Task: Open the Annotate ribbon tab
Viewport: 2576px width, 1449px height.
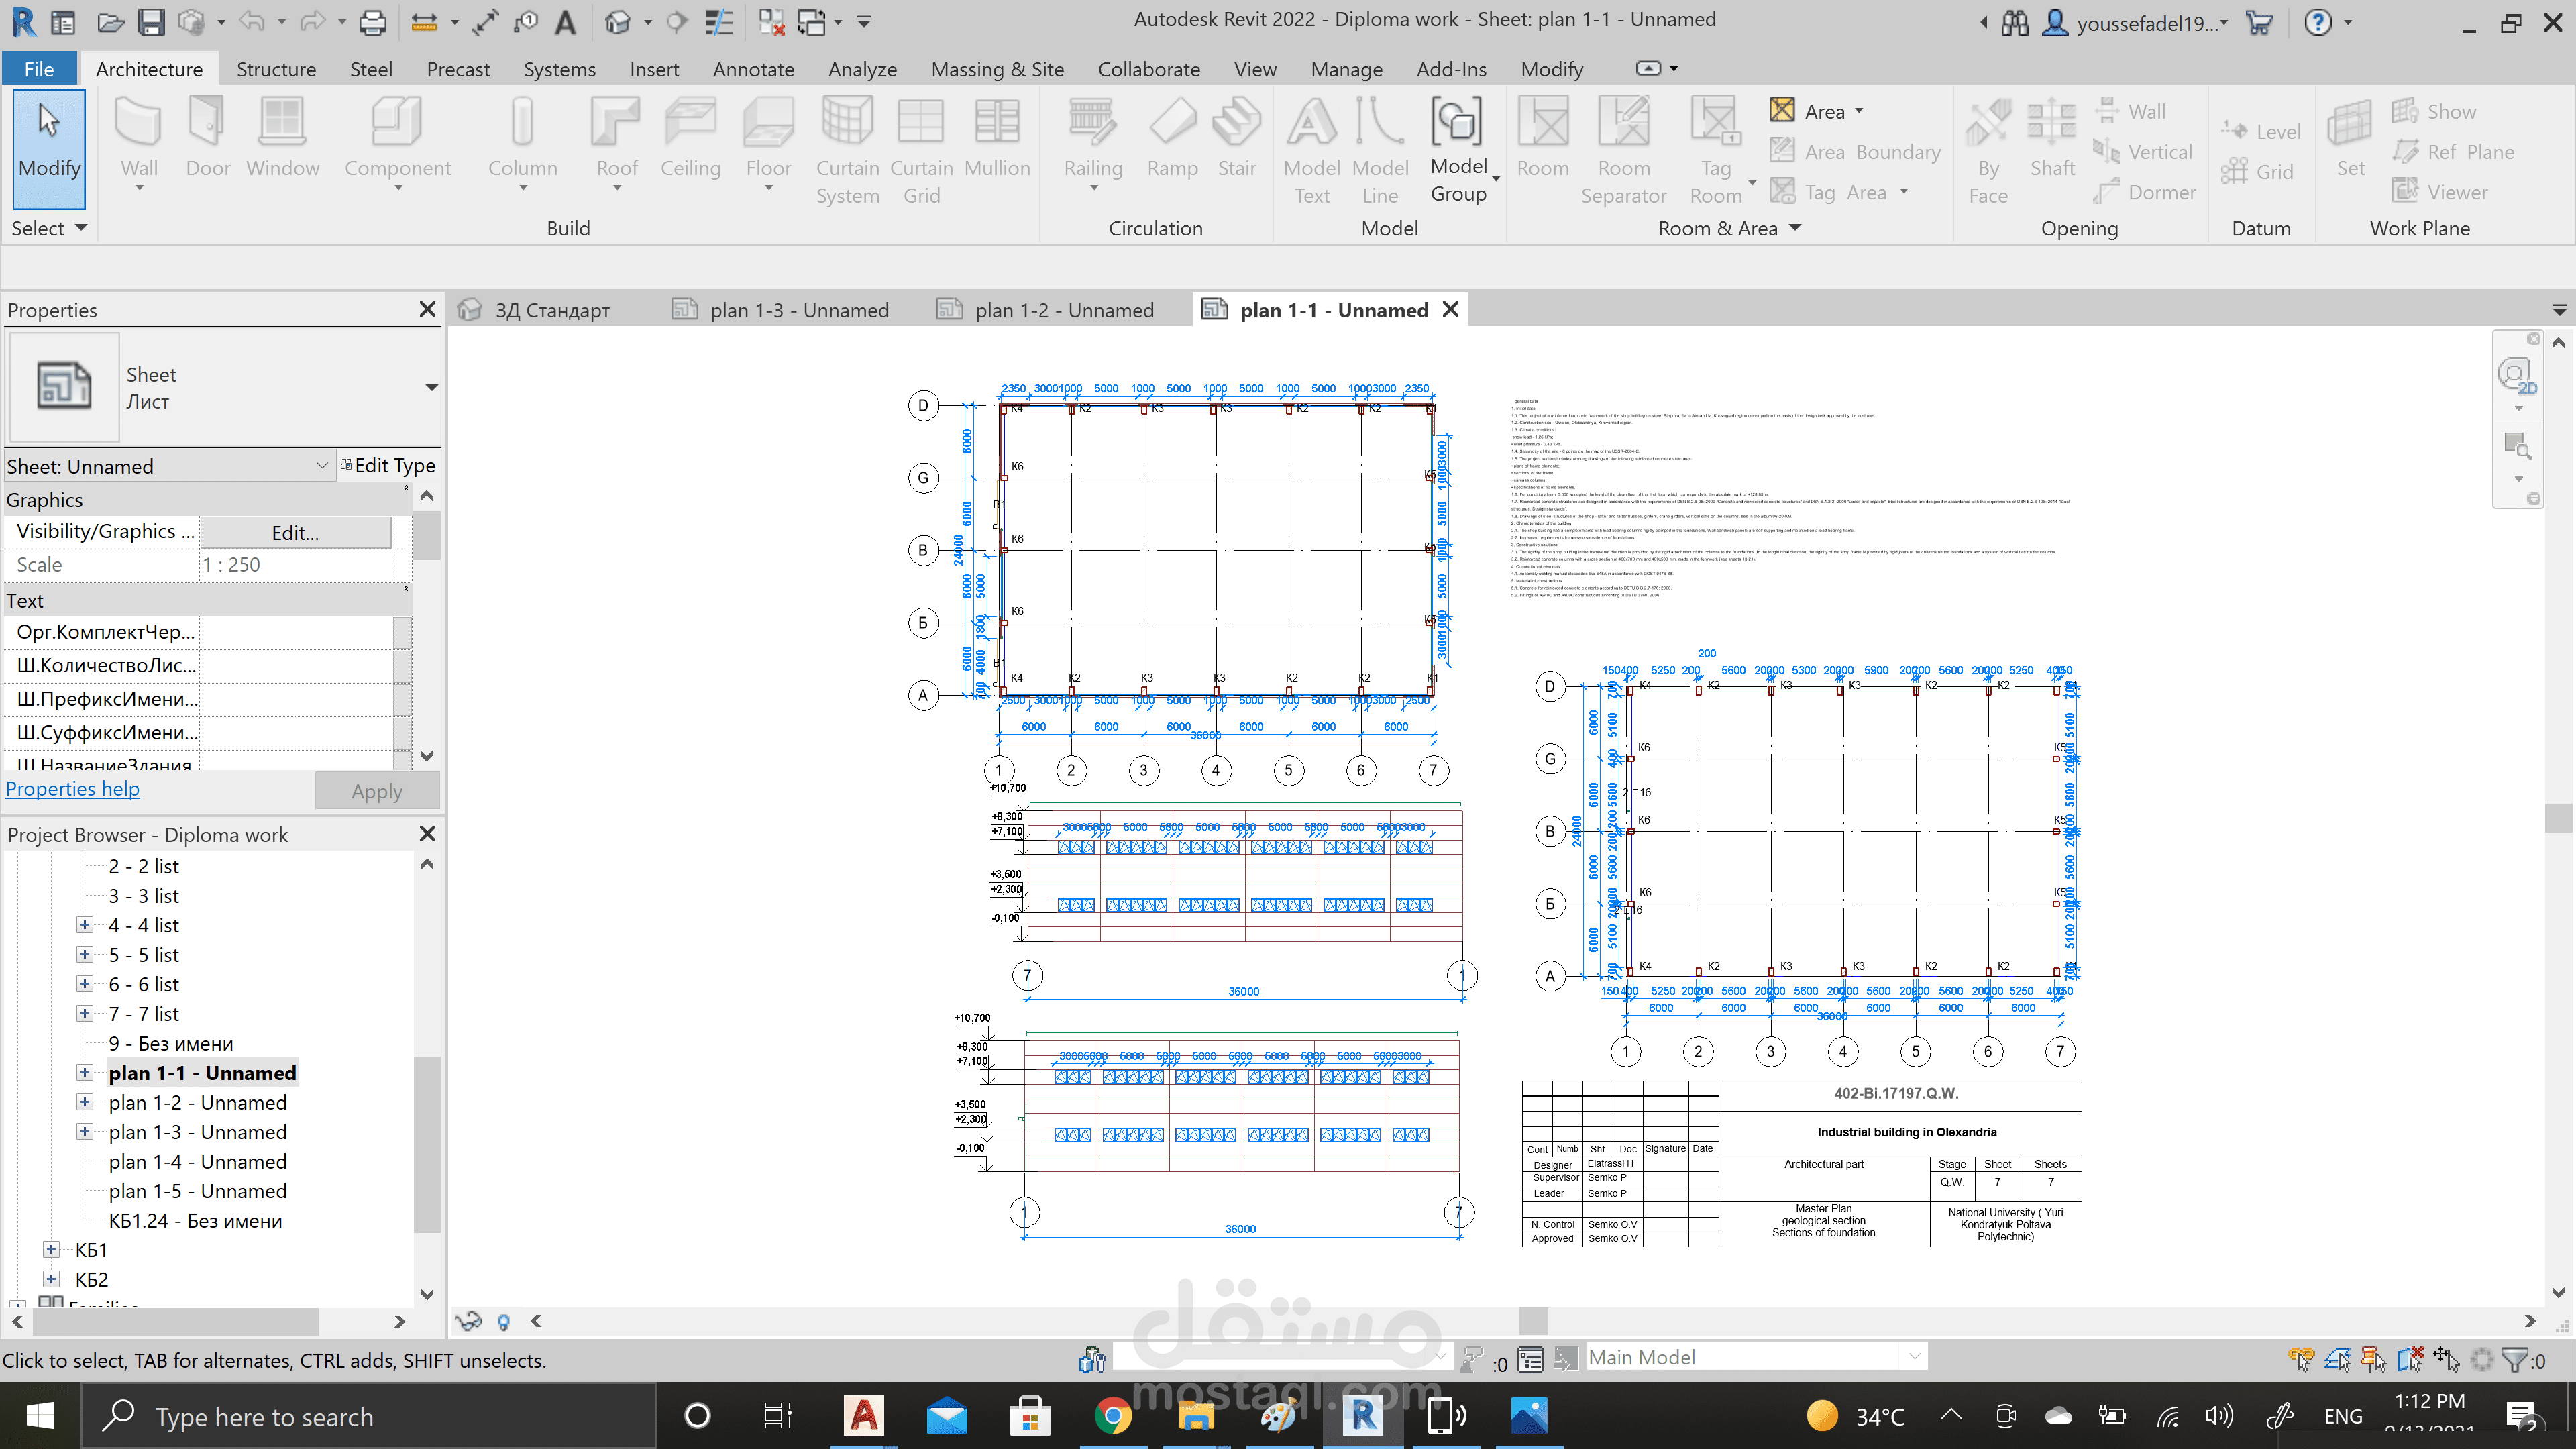Action: tap(753, 69)
